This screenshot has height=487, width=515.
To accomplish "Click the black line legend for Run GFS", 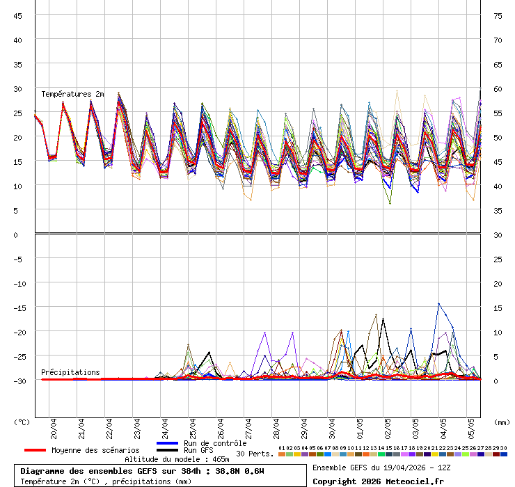I will [168, 450].
